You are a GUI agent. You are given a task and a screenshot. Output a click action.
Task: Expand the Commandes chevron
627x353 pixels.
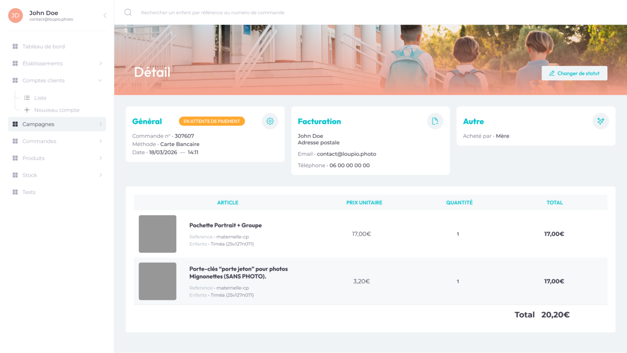click(101, 141)
